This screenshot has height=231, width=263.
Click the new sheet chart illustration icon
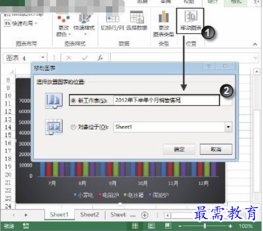click(54, 100)
